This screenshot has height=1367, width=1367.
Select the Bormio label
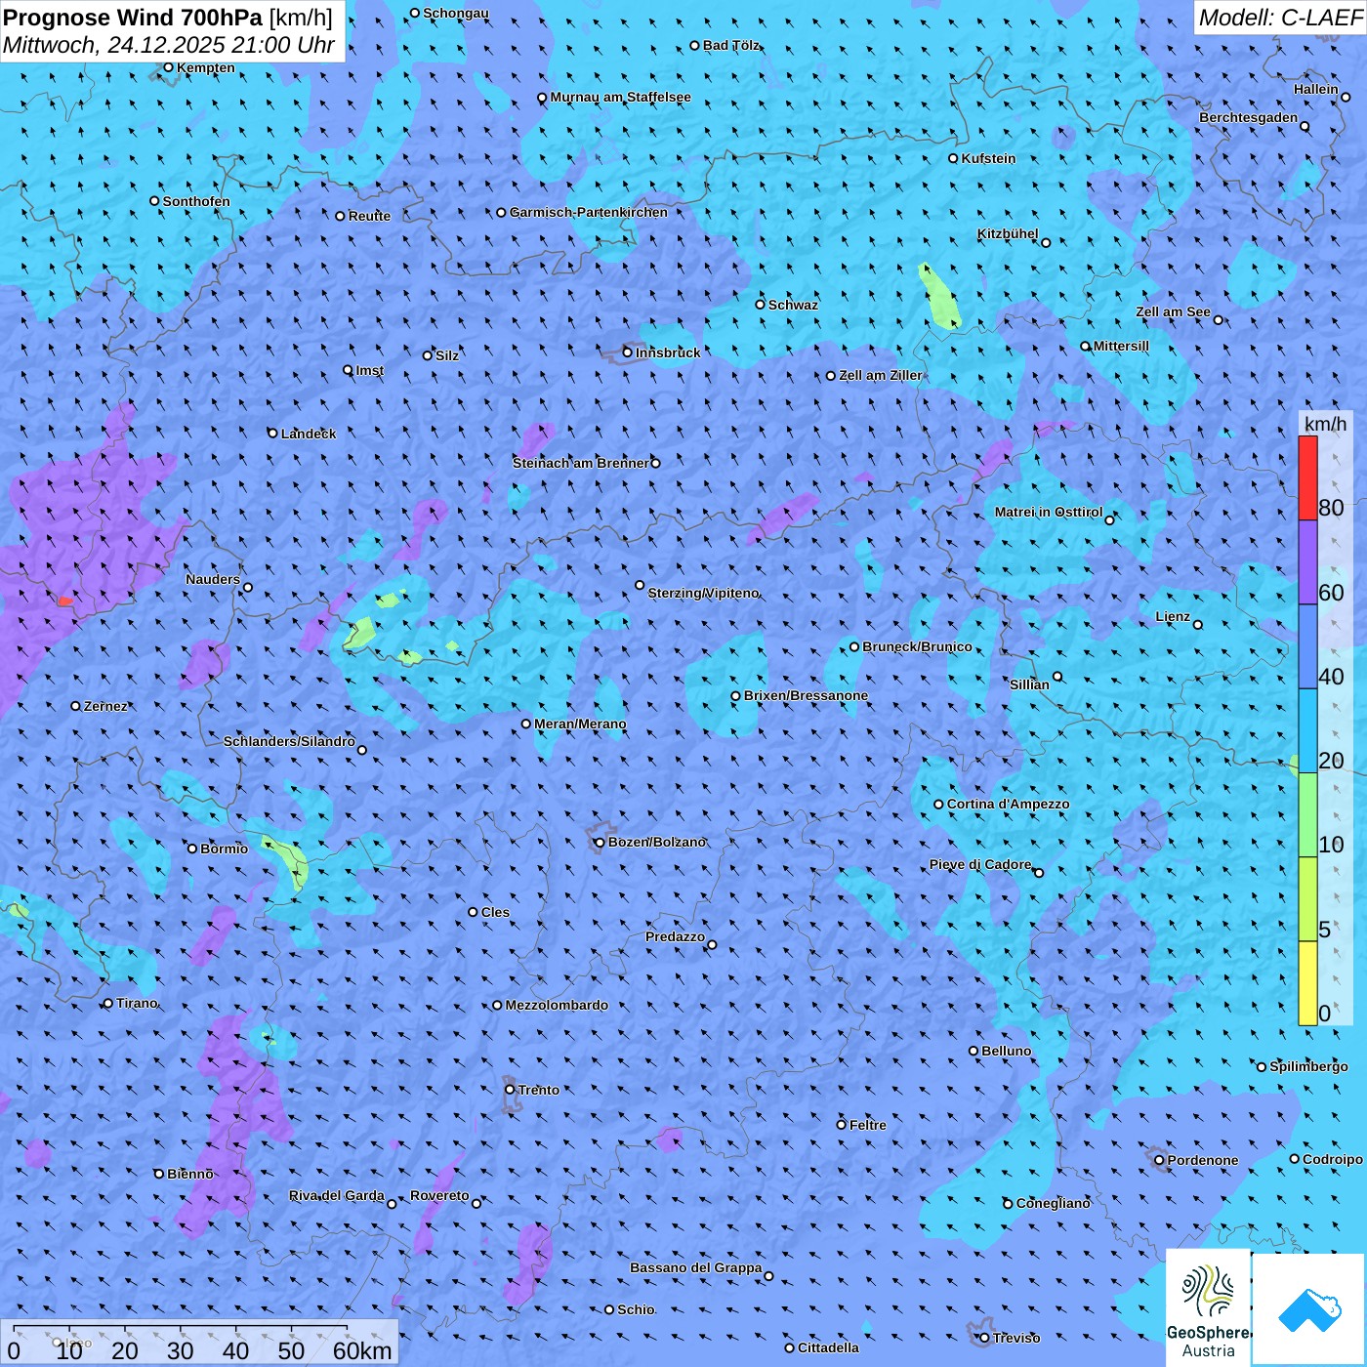tap(225, 849)
